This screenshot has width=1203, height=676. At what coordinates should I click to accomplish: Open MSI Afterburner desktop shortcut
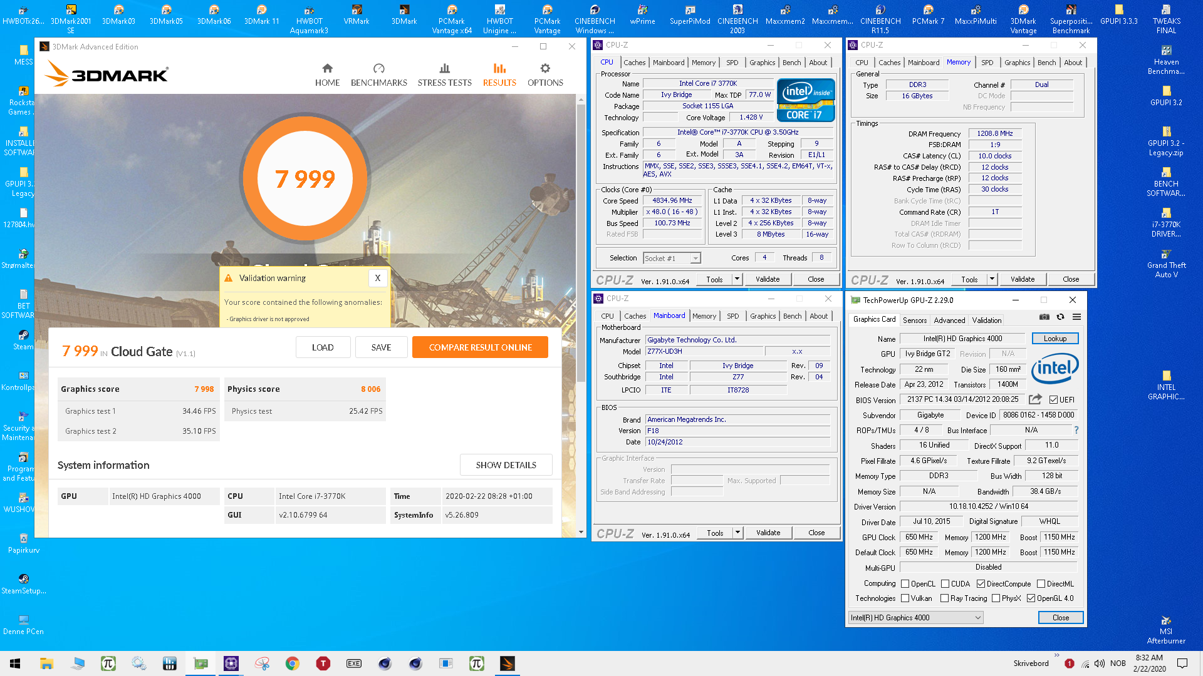(x=1166, y=629)
